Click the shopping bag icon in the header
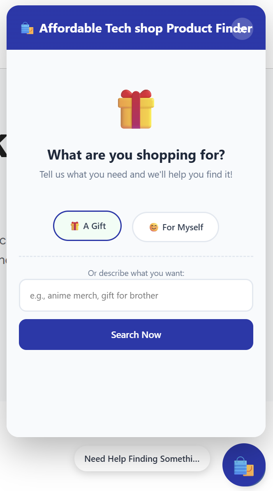The width and height of the screenshot is (273, 491). [27, 28]
